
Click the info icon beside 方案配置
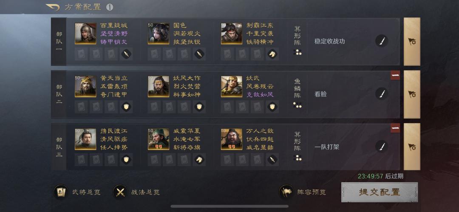tap(110, 7)
